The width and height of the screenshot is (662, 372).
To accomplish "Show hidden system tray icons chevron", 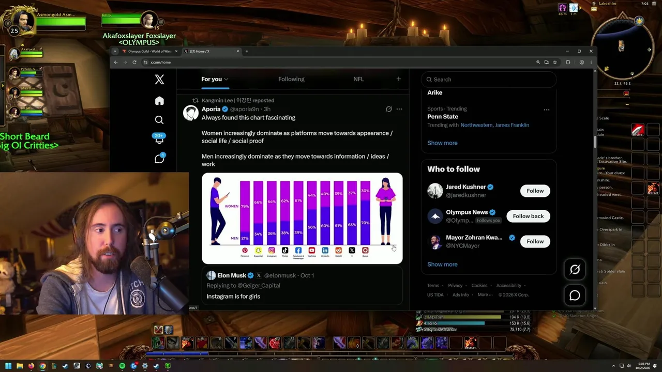I will 613,366.
